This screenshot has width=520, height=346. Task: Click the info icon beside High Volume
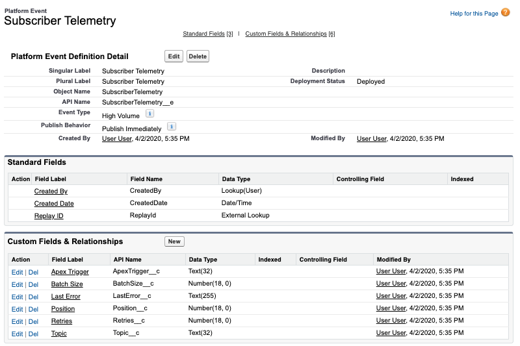click(x=149, y=114)
